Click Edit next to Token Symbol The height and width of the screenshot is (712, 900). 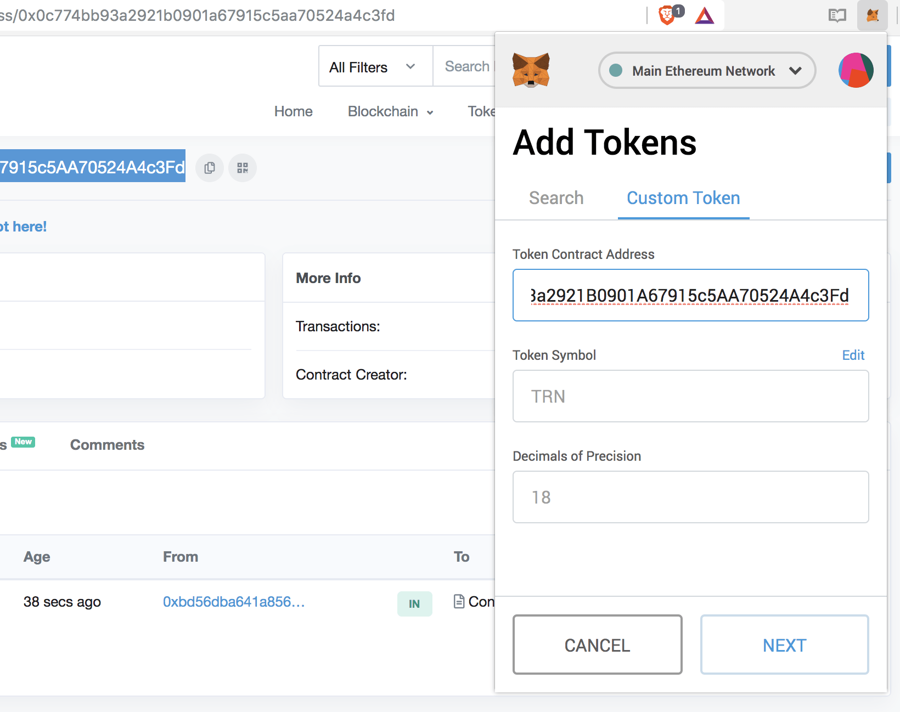pos(853,355)
